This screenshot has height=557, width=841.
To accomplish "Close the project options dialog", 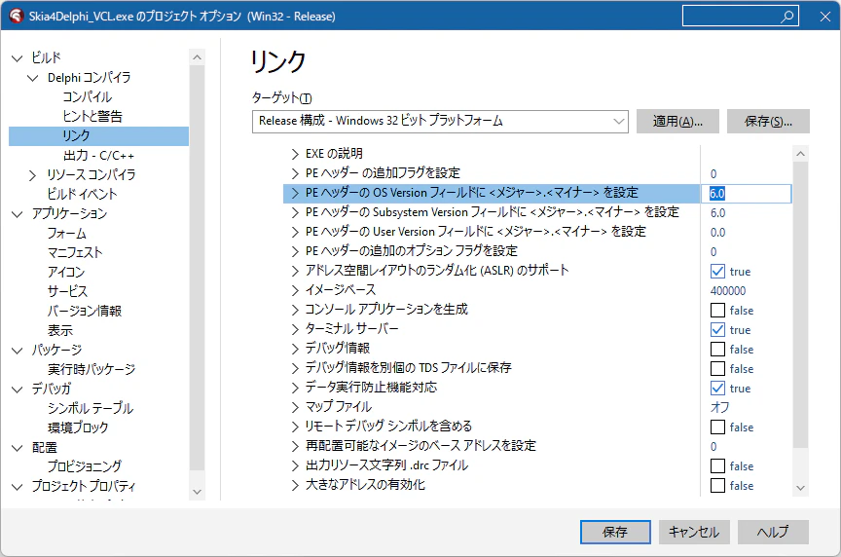I will (825, 17).
